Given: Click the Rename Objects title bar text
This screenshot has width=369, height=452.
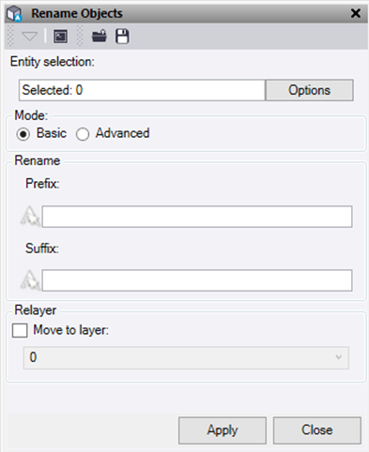Looking at the screenshot, I should coord(77,13).
